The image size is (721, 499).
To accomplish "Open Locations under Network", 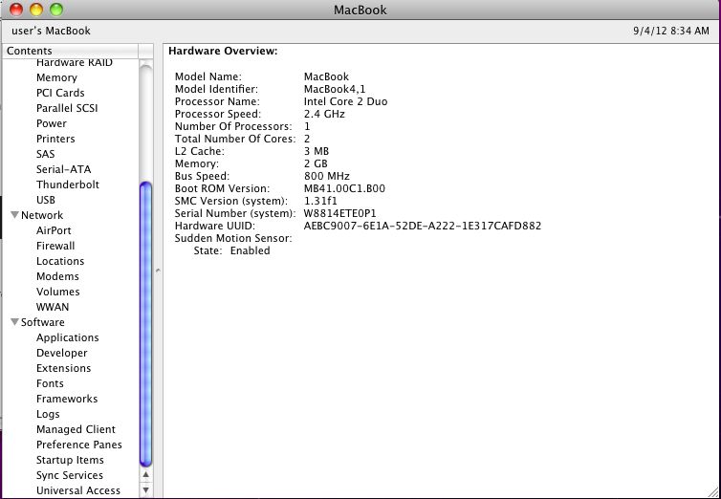I will click(60, 261).
